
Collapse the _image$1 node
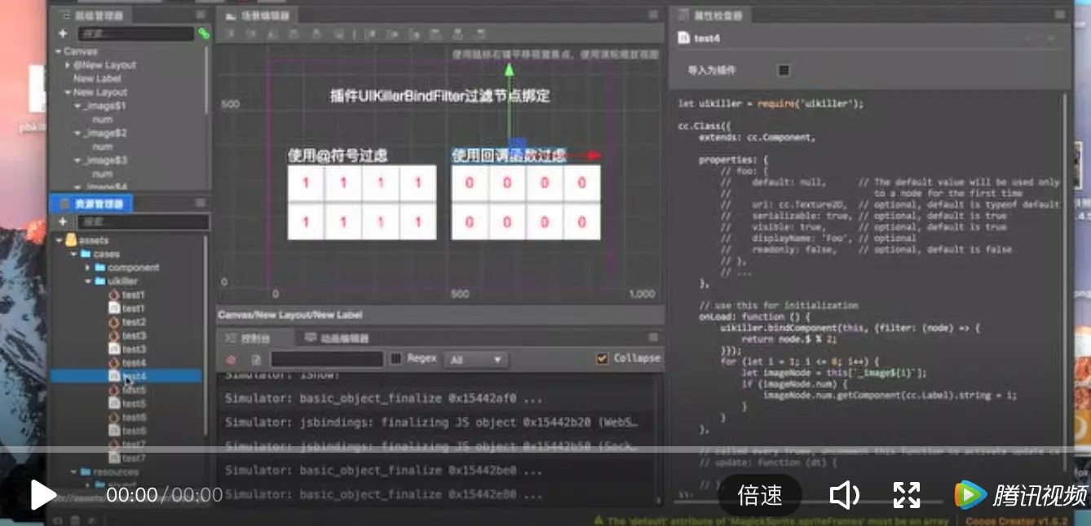click(77, 106)
